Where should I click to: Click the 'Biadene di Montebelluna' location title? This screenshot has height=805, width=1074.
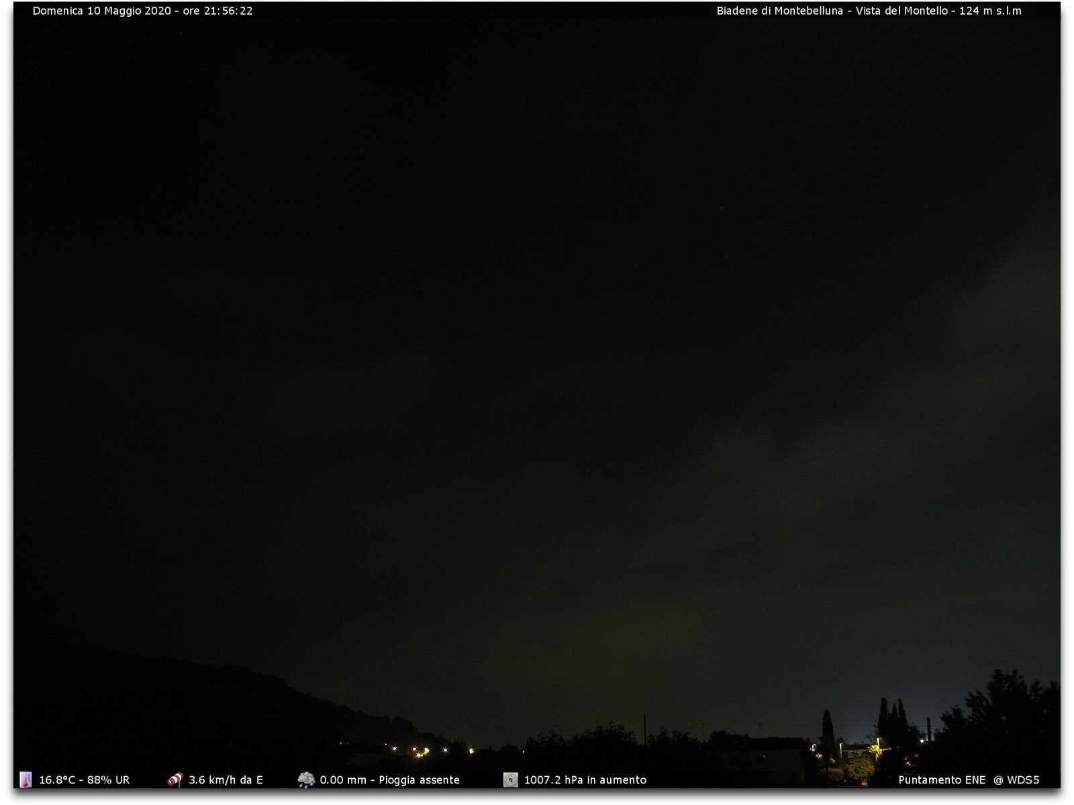coord(779,11)
